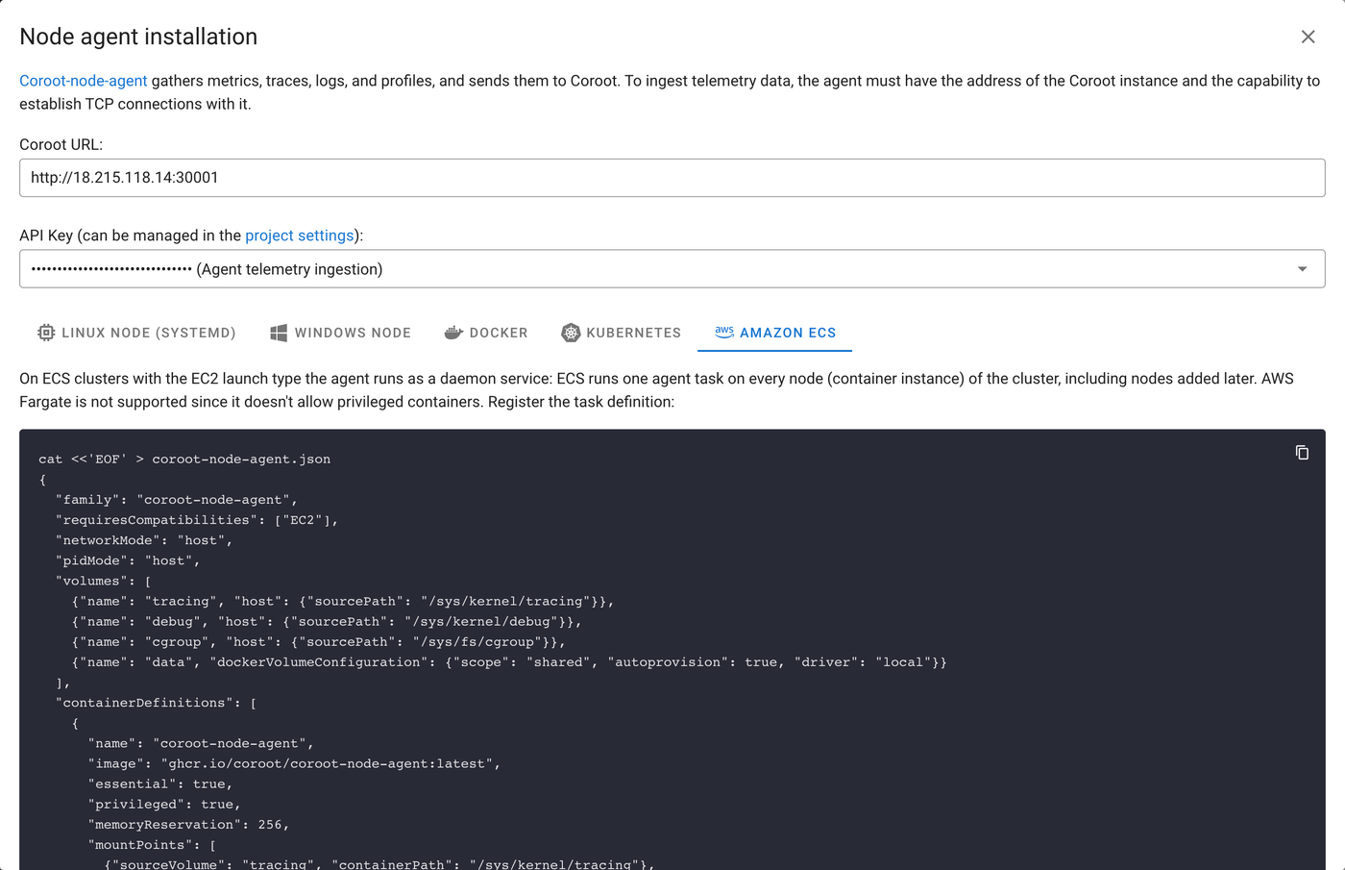The image size is (1345, 870).
Task: Click the Docker whale icon
Action: [x=453, y=333]
